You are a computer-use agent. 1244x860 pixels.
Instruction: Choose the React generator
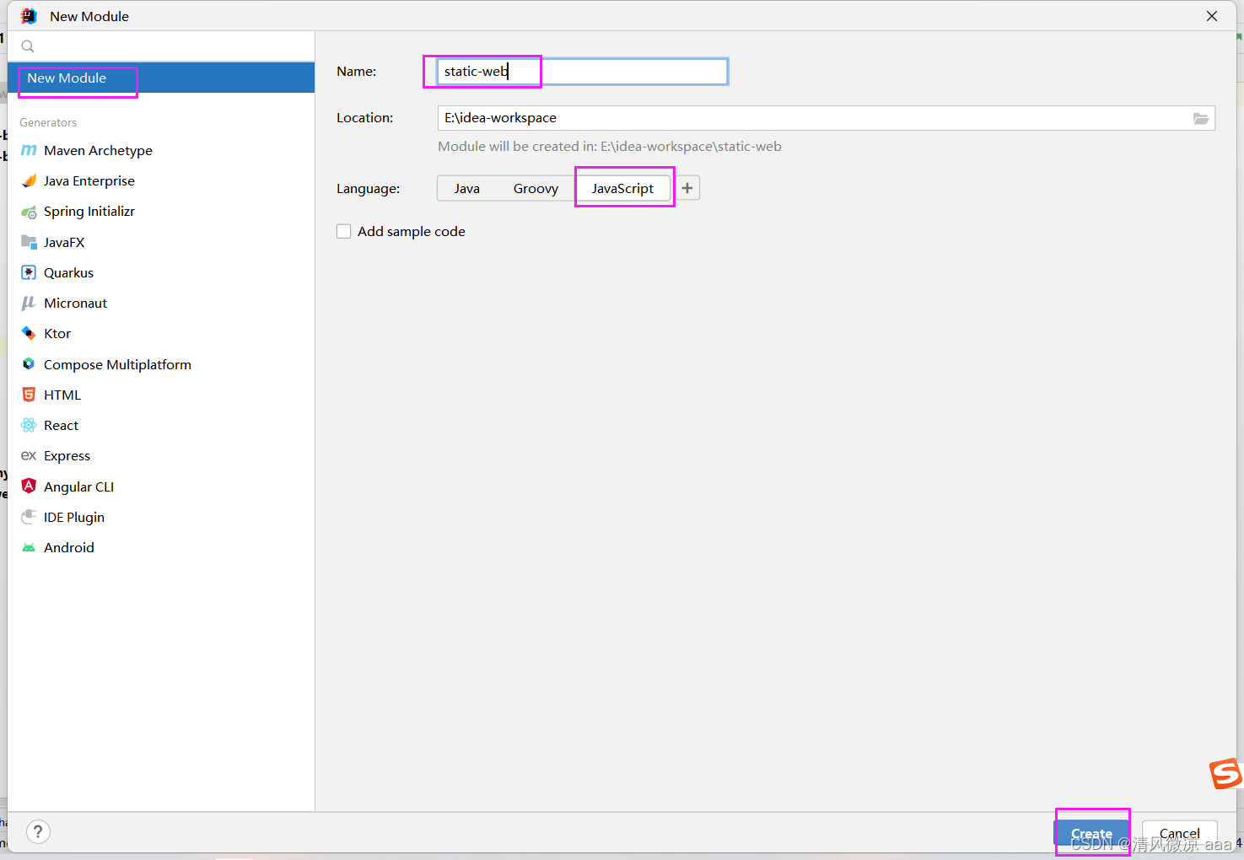[161, 425]
